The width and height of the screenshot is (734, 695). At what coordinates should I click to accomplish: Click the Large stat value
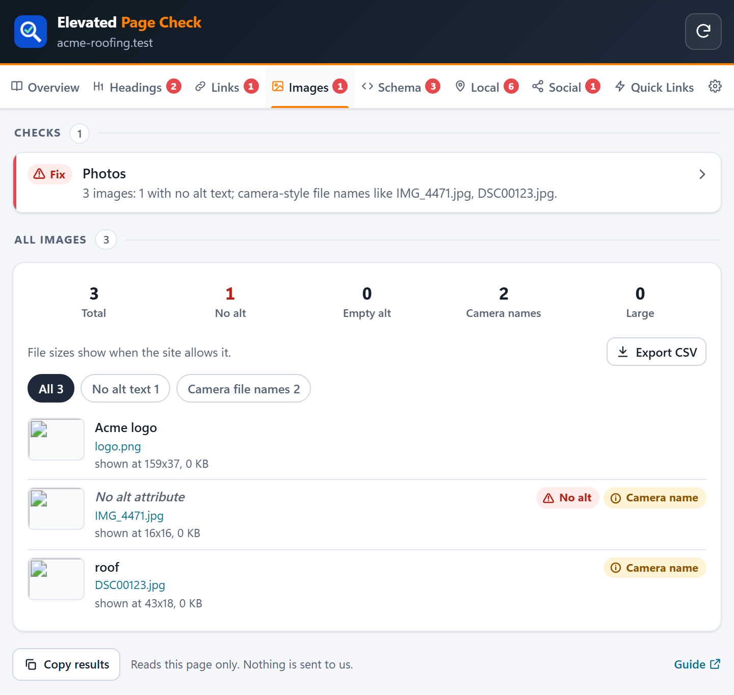click(x=640, y=293)
